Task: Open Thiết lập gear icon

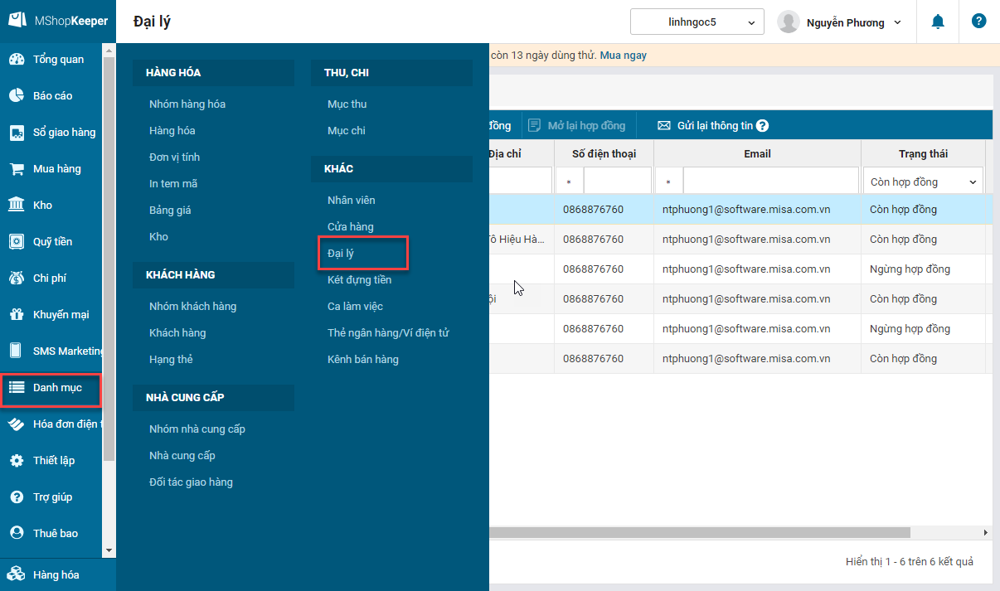Action: (16, 461)
